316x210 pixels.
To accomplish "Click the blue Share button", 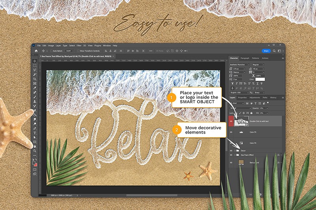I will tap(266, 51).
